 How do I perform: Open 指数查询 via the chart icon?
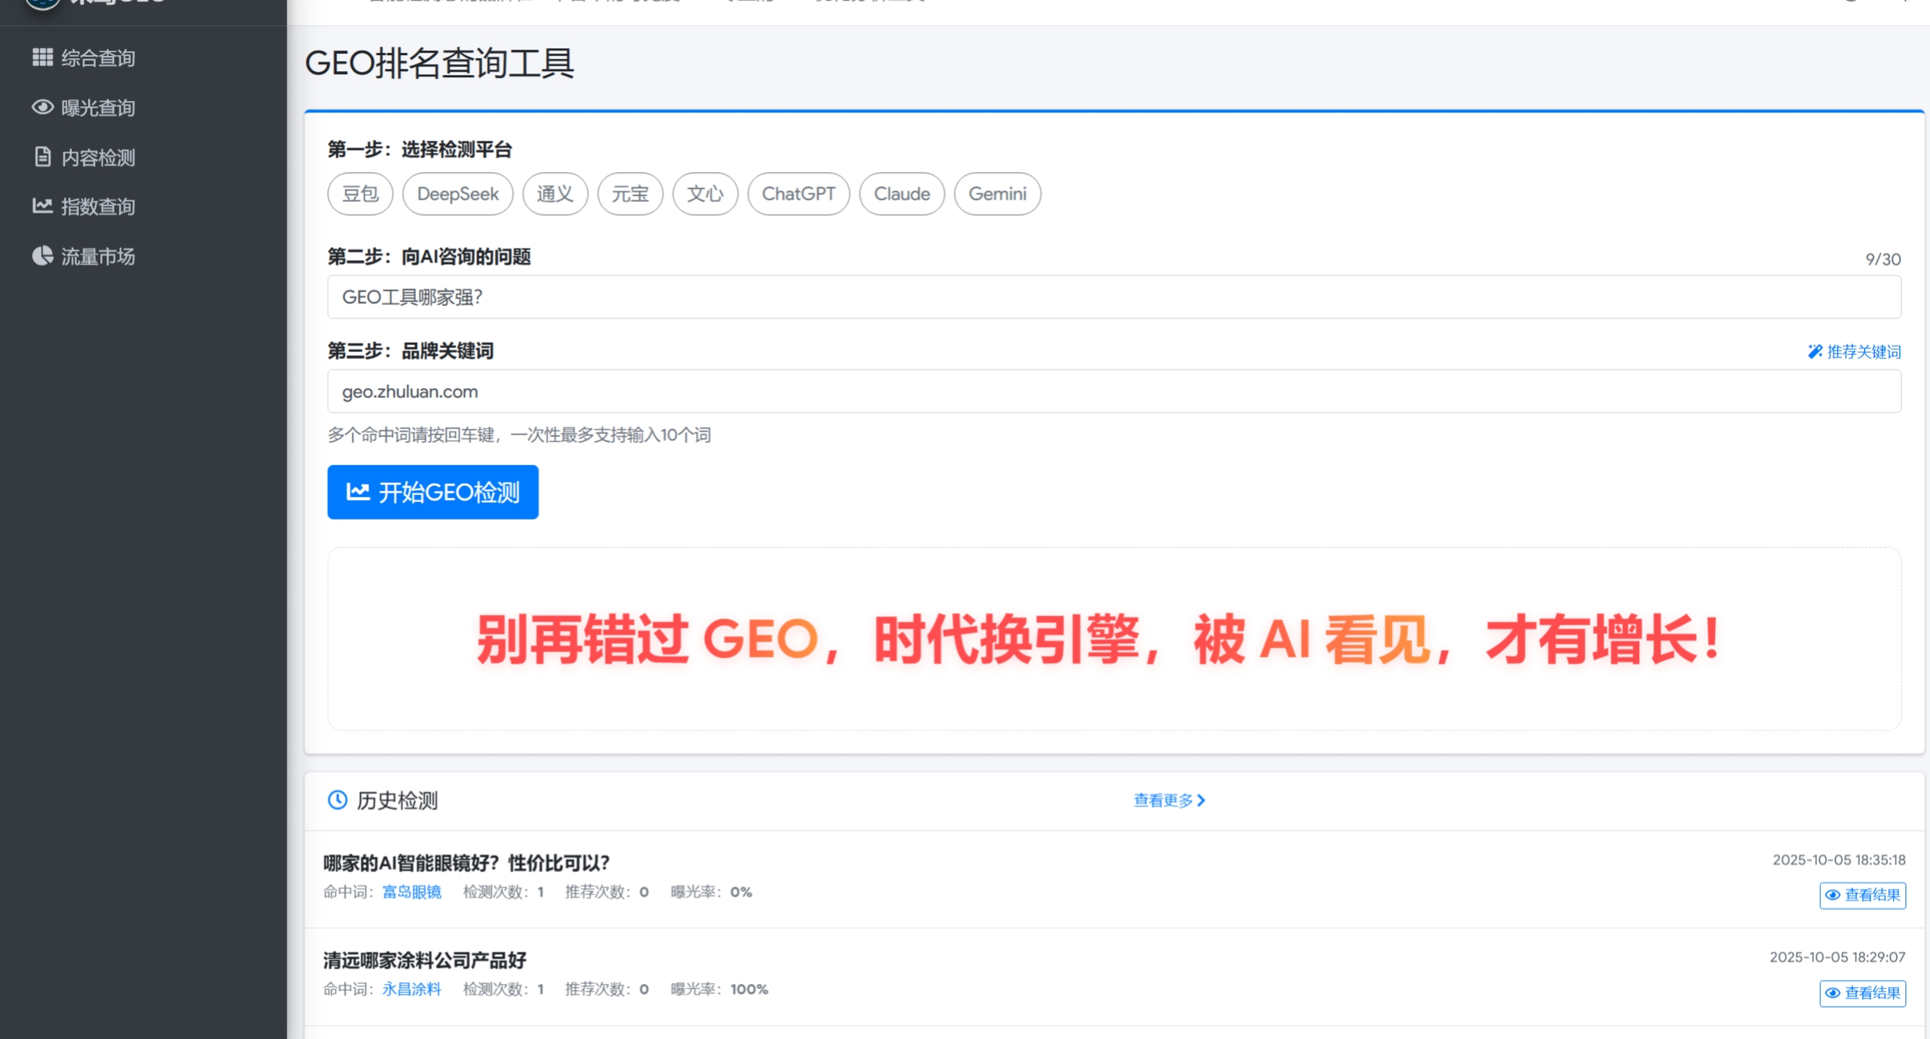[42, 207]
